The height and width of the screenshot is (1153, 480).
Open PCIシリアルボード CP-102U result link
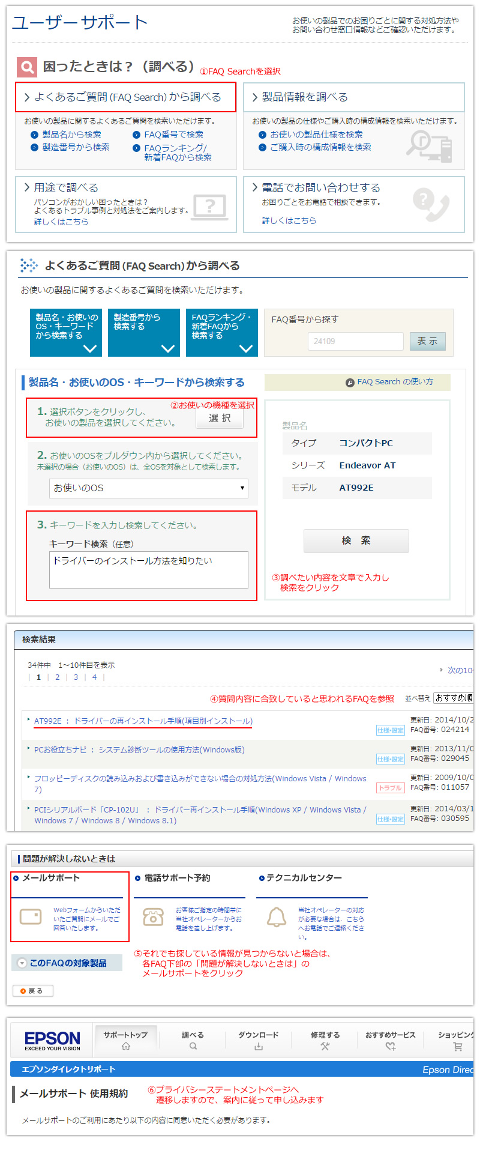[200, 815]
